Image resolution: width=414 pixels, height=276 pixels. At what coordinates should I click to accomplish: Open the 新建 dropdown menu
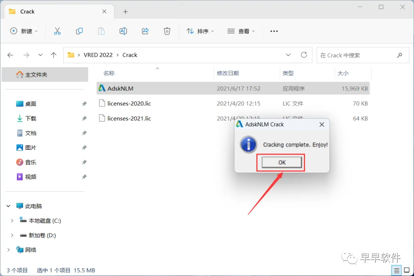[x=24, y=31]
